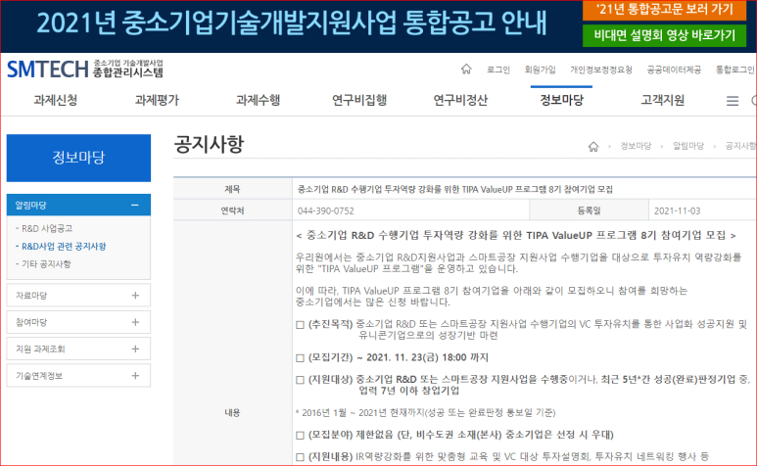Viewport: 757px width, 466px height.
Task: Expand the 자료마당 sidebar section
Action: click(78, 296)
